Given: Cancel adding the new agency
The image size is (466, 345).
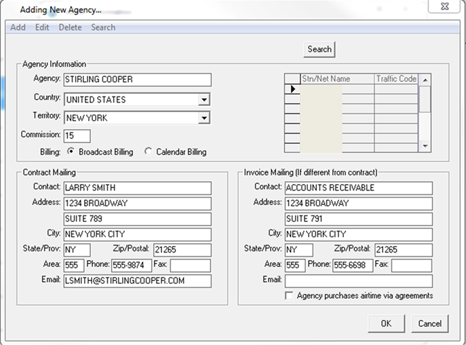Looking at the screenshot, I should (x=429, y=323).
